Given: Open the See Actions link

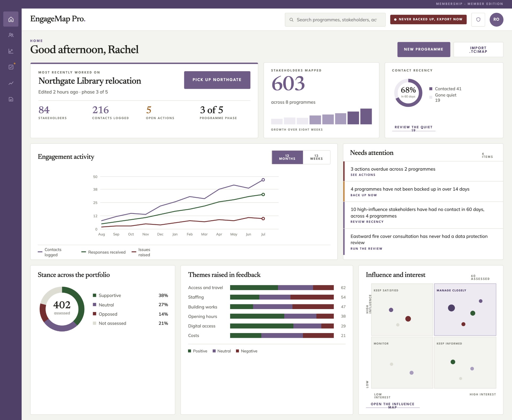Looking at the screenshot, I should [x=363, y=175].
